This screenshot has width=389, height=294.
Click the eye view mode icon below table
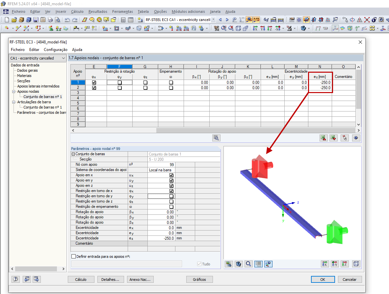pos(356,138)
